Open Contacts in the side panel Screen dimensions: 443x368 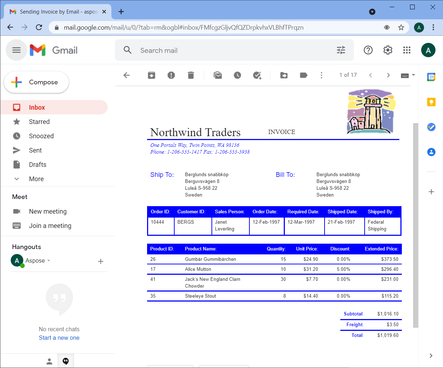(x=432, y=152)
